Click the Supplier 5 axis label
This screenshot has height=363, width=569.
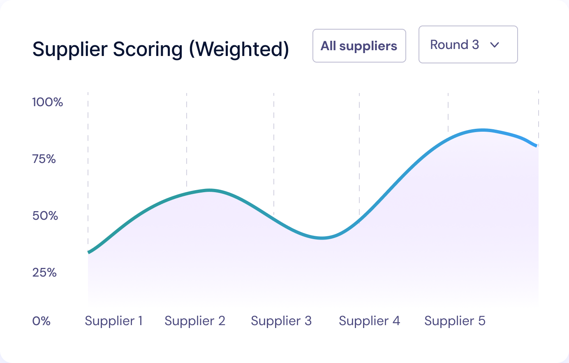[455, 321]
